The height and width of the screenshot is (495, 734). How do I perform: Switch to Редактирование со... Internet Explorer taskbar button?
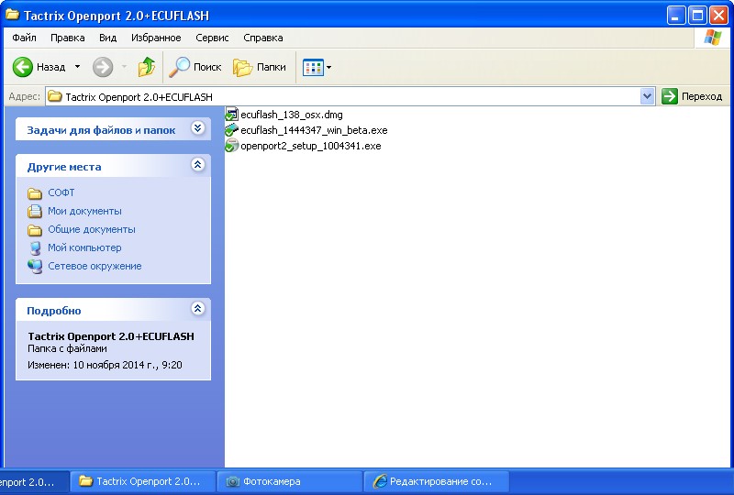pos(436,481)
